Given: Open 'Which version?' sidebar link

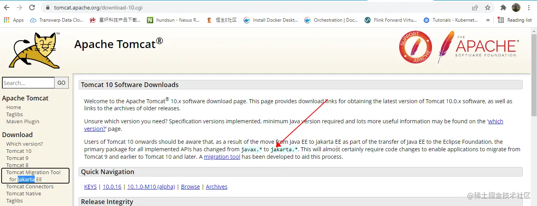Looking at the screenshot, I should pyautogui.click(x=25, y=144).
